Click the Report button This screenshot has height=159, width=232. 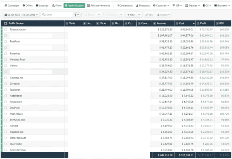90,15
